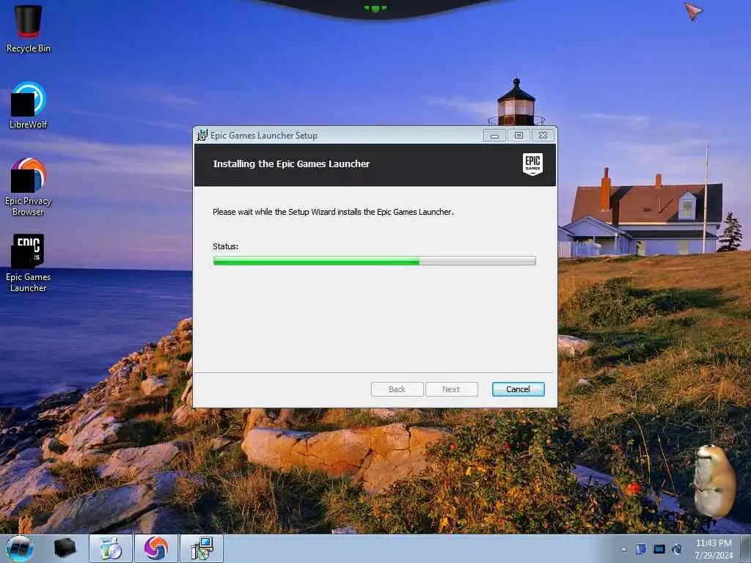The image size is (751, 563).
Task: Click the 'Status:' label
Action: pyautogui.click(x=226, y=246)
